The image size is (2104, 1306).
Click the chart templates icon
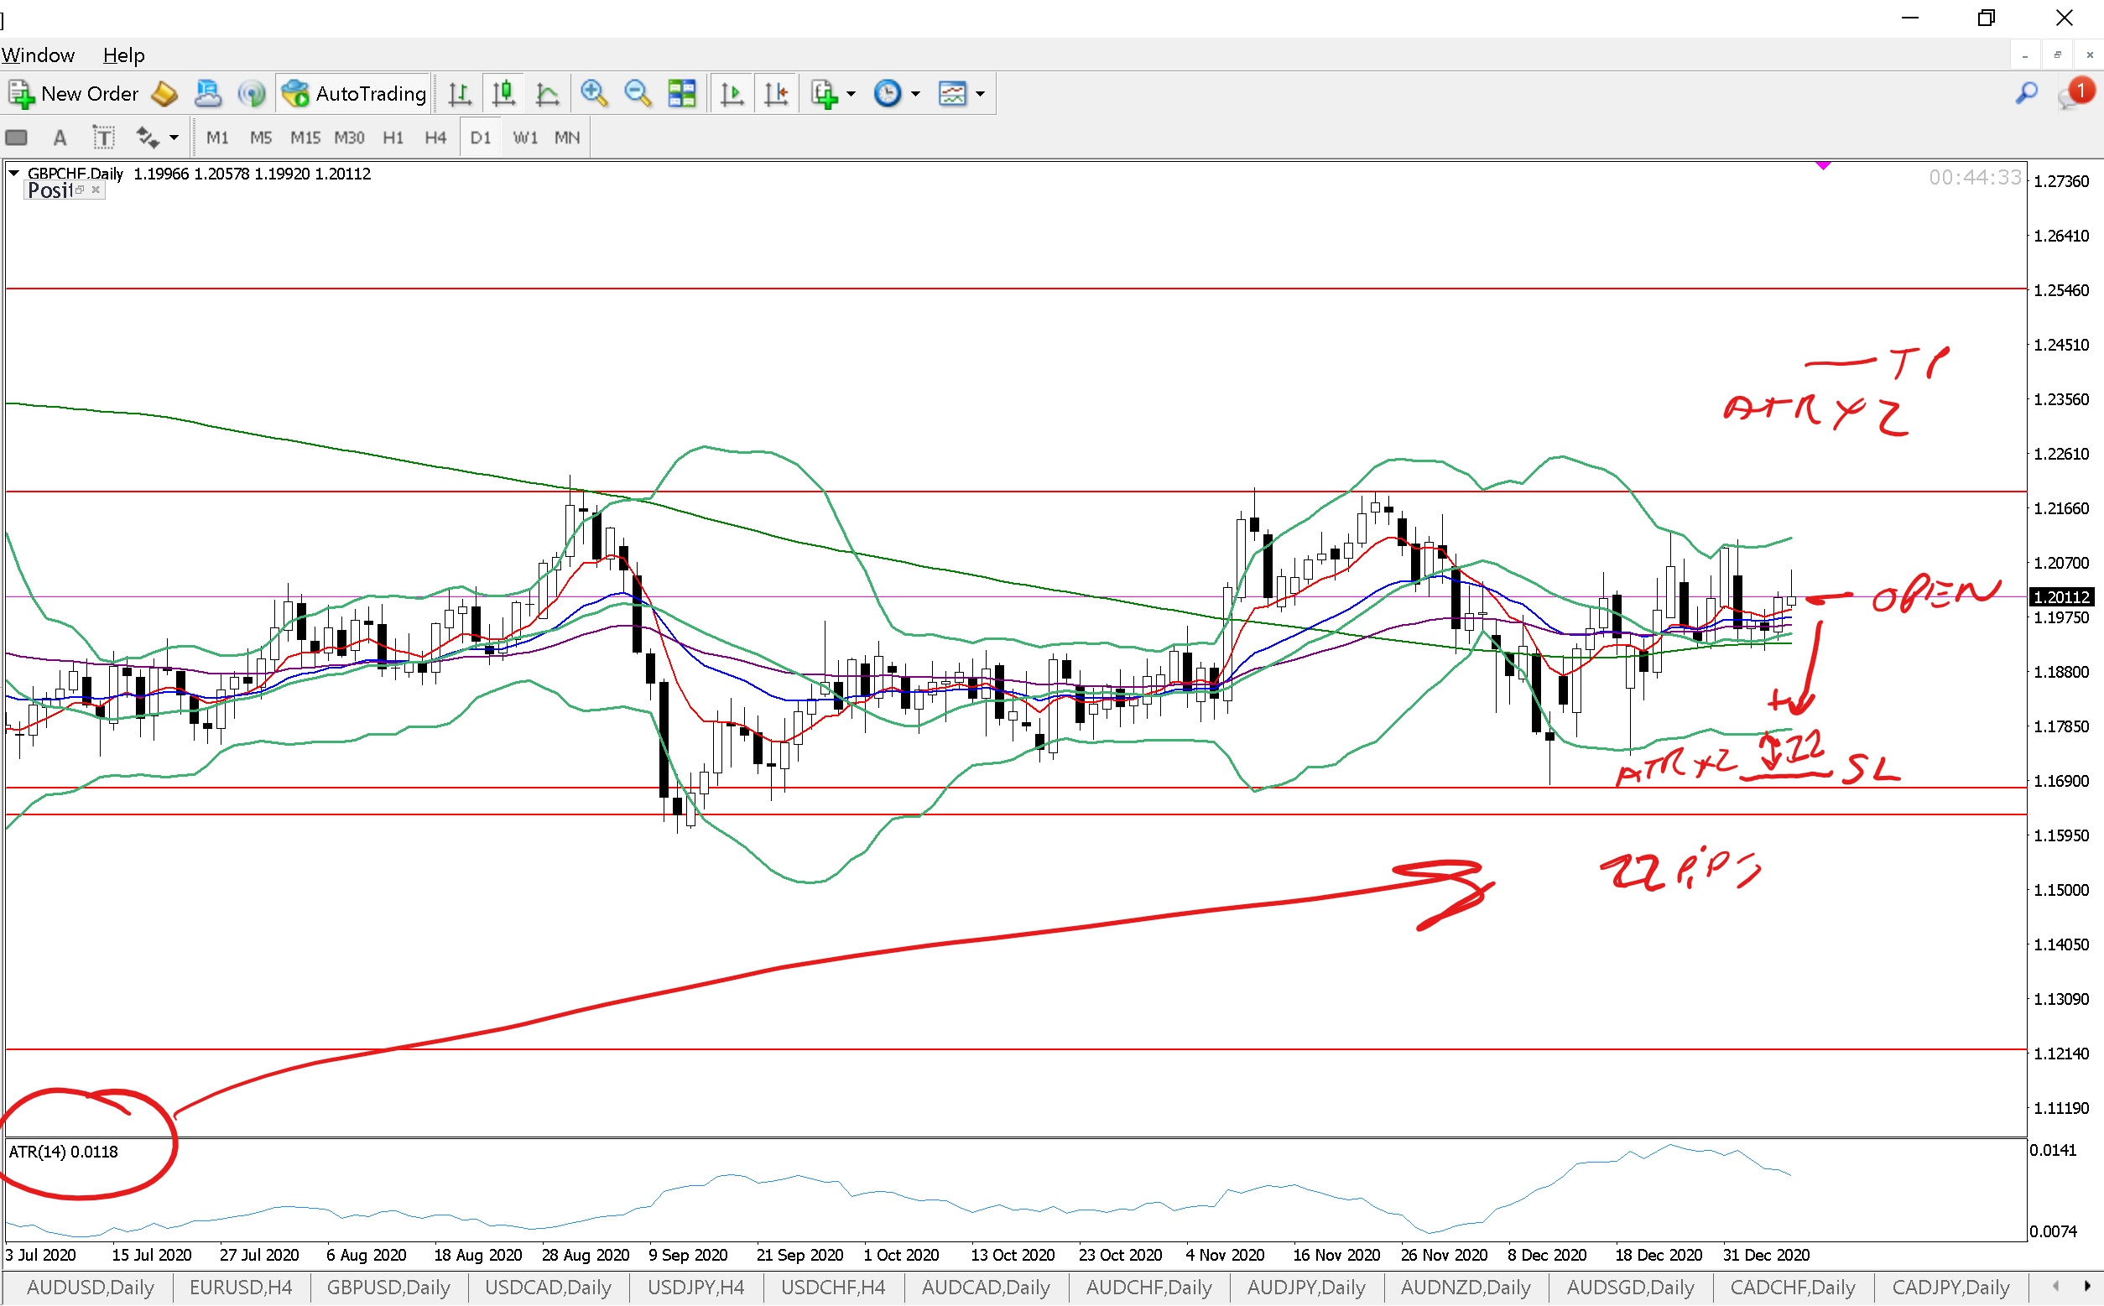coord(953,93)
